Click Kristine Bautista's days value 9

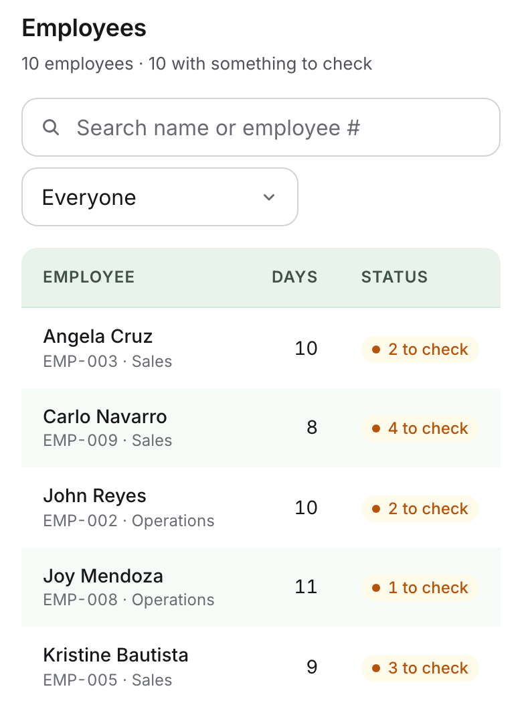pos(312,667)
